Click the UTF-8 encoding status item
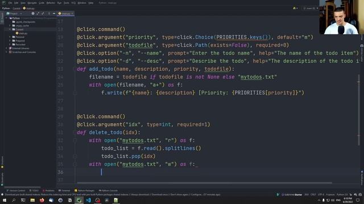The height and width of the screenshot is (204, 364). 321,194
